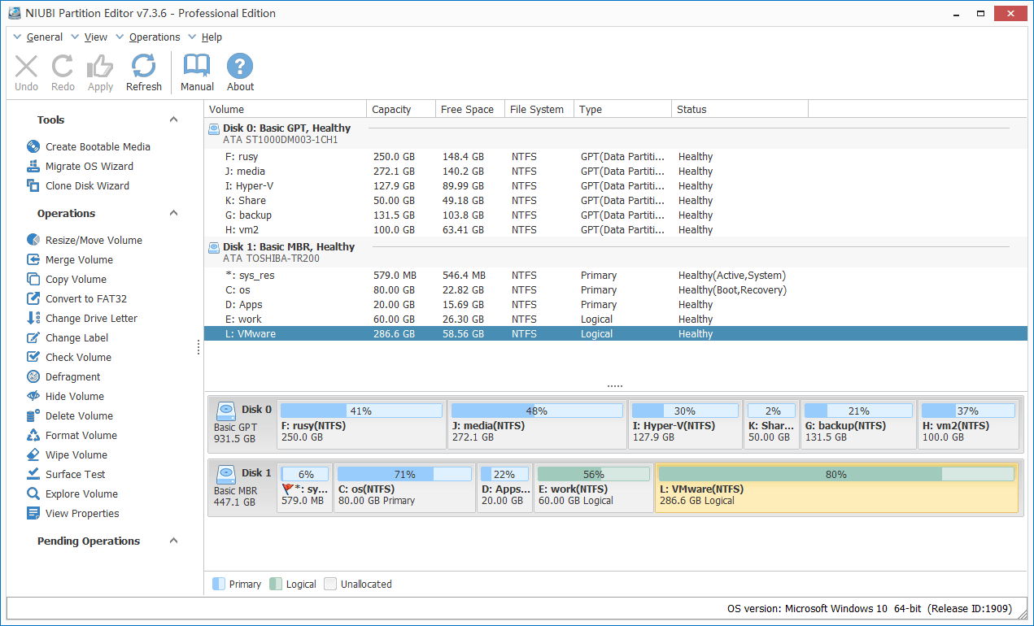Select the H: vm2 volume row
This screenshot has height=626, width=1034.
[x=616, y=229]
